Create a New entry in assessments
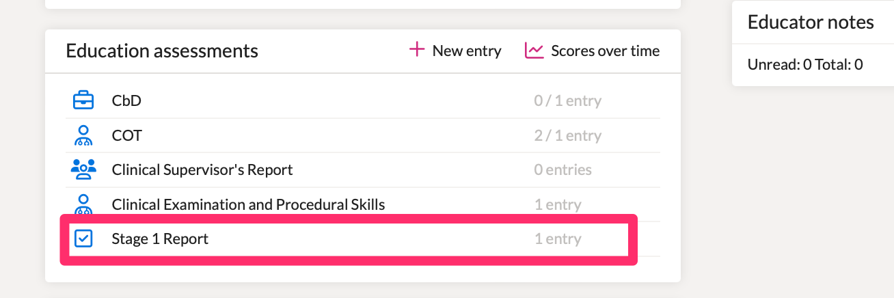Viewport: 894px width, 298px height. click(x=455, y=51)
